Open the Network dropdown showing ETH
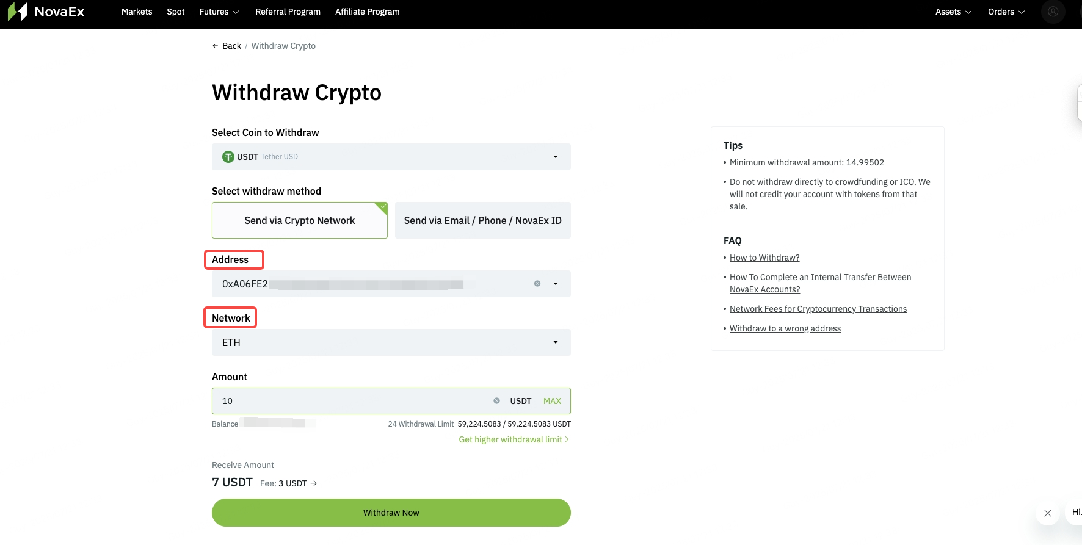 pos(391,342)
